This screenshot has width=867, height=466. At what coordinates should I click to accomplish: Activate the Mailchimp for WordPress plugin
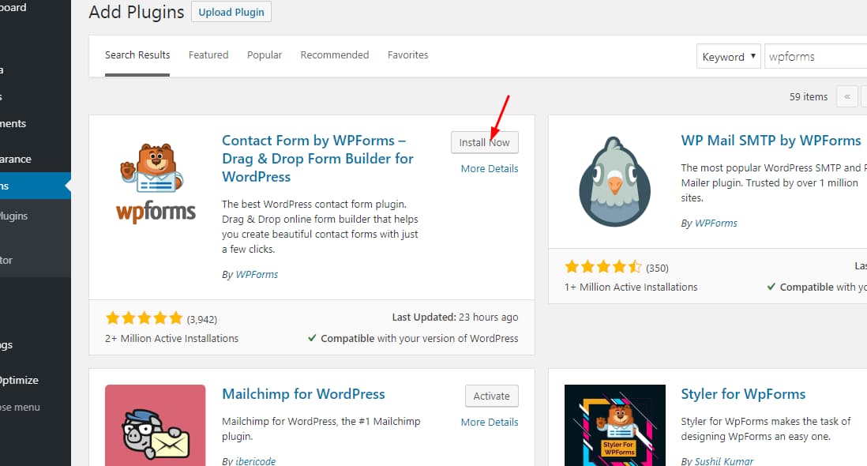tap(492, 396)
